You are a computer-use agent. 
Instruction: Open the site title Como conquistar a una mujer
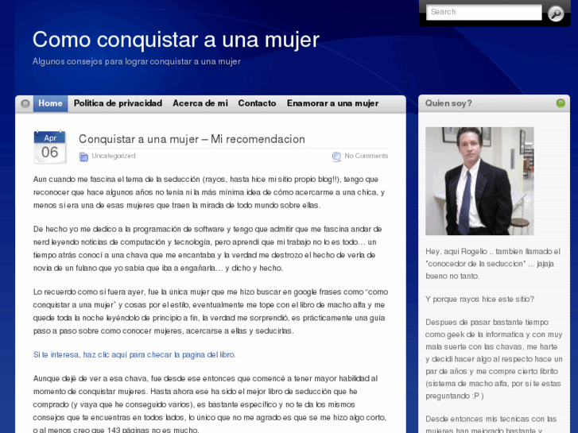176,40
